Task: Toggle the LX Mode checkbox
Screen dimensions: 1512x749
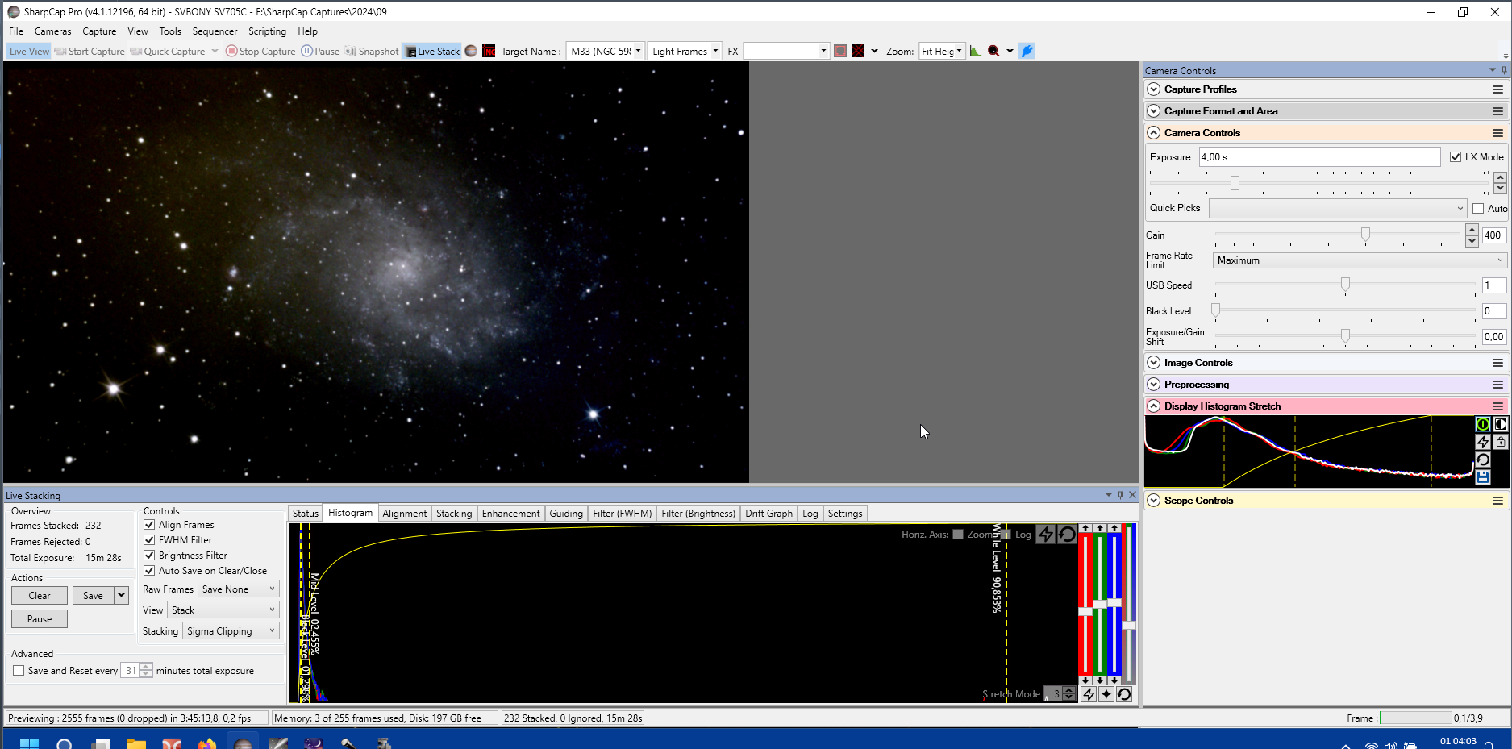Action: (x=1456, y=157)
